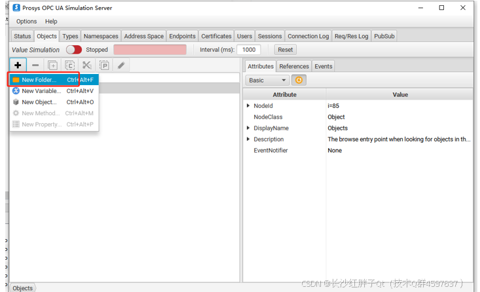Screen dimensions: 480x292
Task: Click the paste node toolbar icon
Action: coord(104,65)
